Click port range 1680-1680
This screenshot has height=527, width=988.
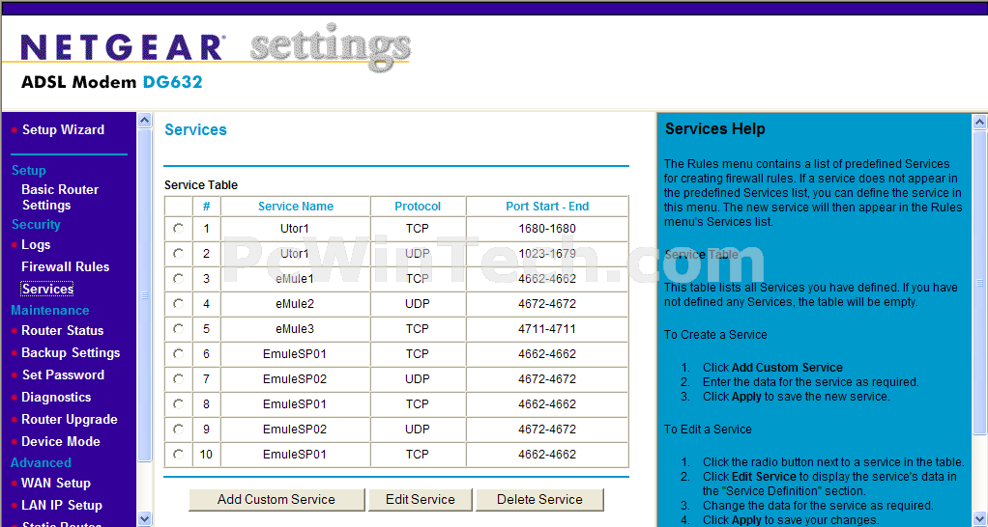tap(547, 229)
